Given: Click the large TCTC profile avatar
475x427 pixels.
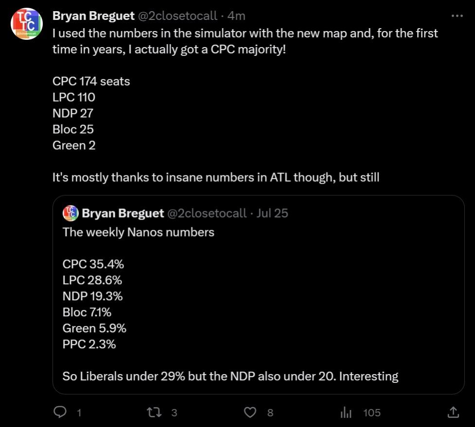Looking at the screenshot, I should pos(27,23).
